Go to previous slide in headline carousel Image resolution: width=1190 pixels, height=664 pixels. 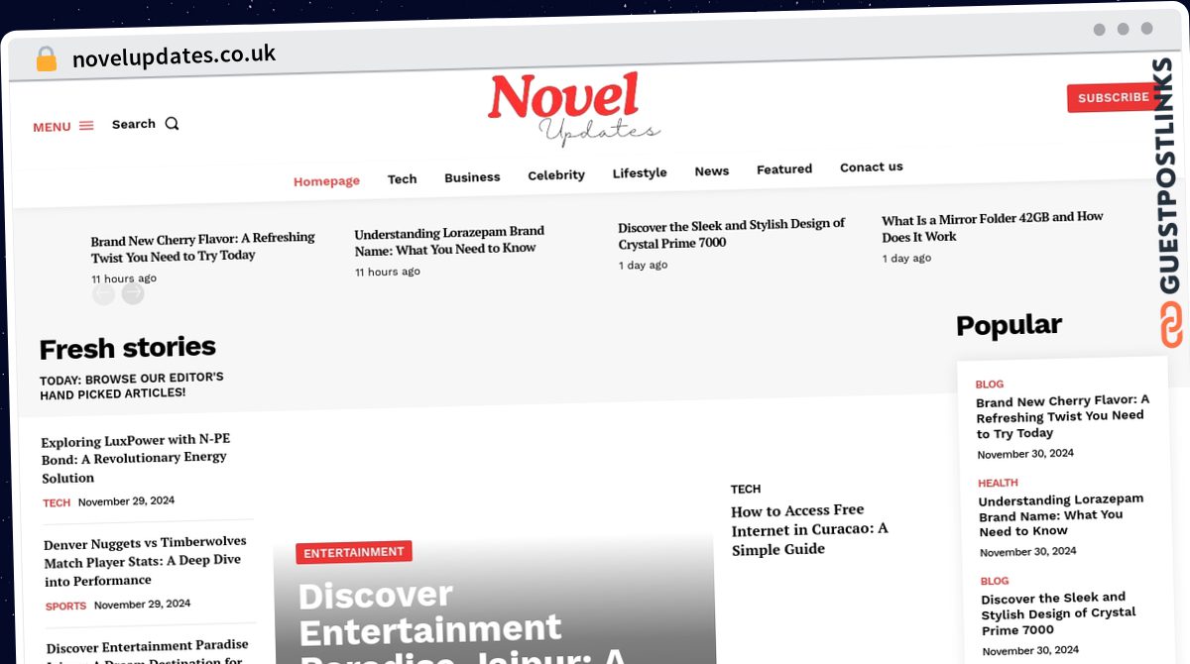tap(103, 294)
